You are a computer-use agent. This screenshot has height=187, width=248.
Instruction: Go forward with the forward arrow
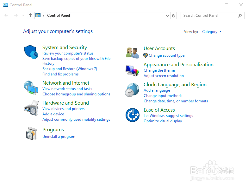pos(16,15)
